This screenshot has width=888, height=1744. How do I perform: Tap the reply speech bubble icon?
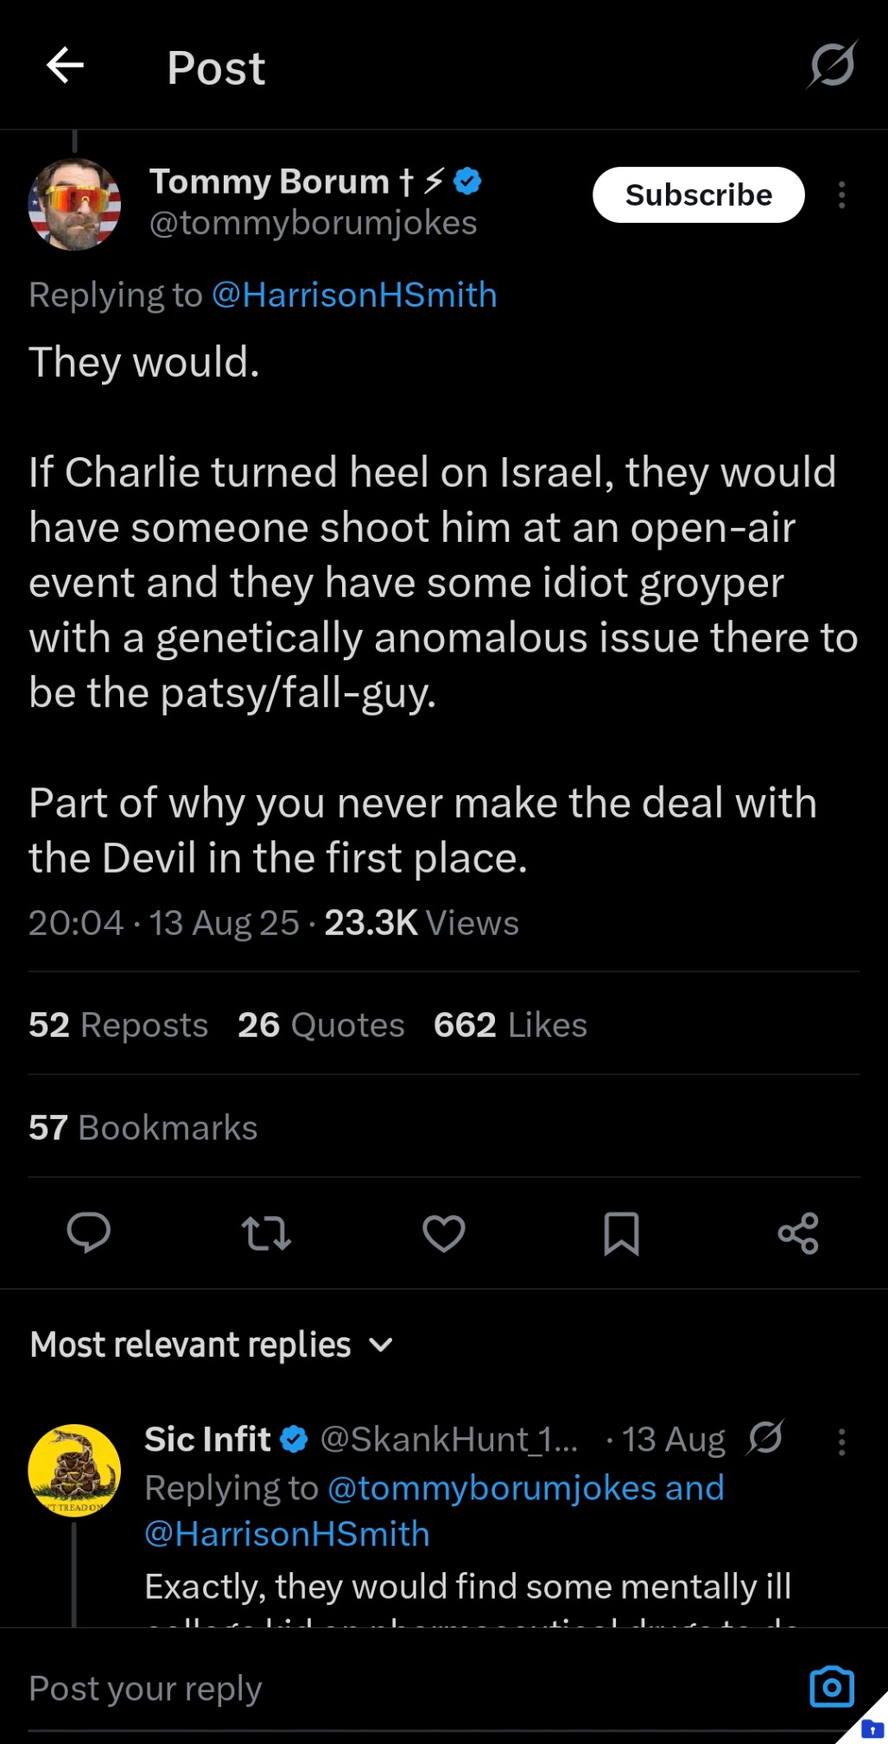tap(88, 1232)
